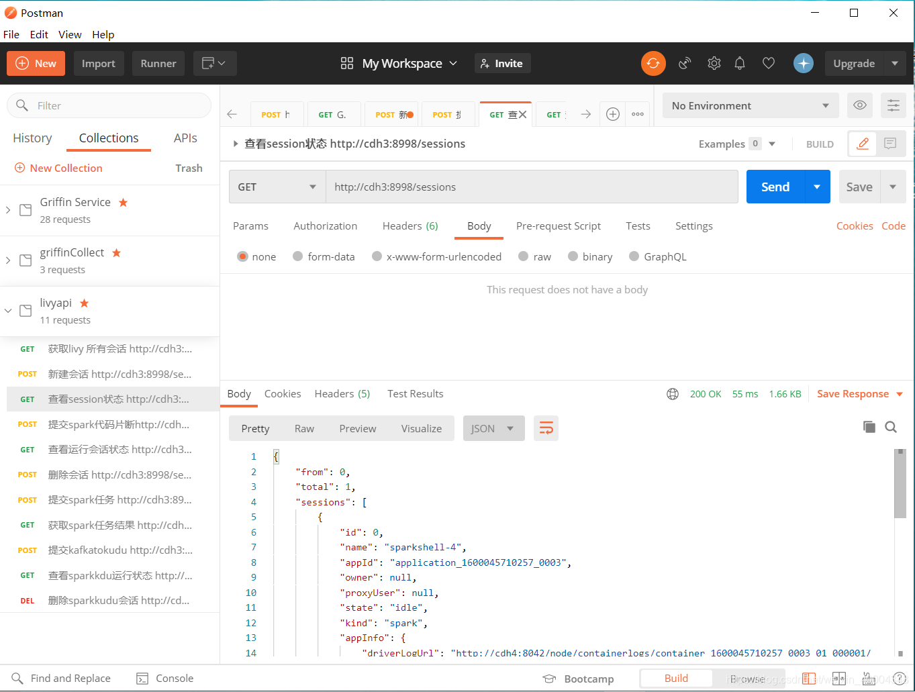915x692 pixels.
Task: Close the active GET request tab
Action: click(x=523, y=115)
